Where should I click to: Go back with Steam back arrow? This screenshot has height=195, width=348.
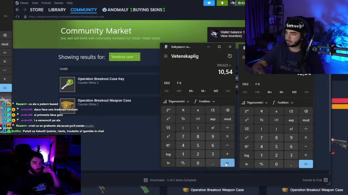click(x=17, y=10)
